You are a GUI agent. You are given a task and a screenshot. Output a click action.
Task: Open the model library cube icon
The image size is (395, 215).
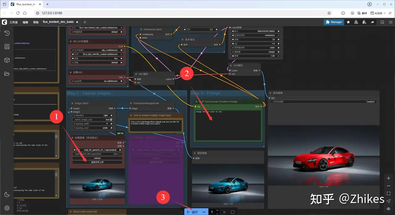[7, 60]
